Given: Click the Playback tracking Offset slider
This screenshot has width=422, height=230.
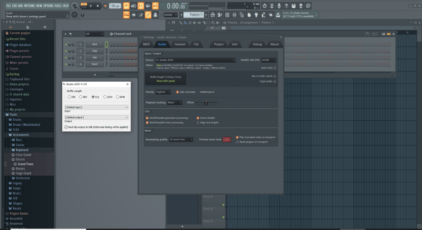Looking at the screenshot, I should click(x=206, y=103).
